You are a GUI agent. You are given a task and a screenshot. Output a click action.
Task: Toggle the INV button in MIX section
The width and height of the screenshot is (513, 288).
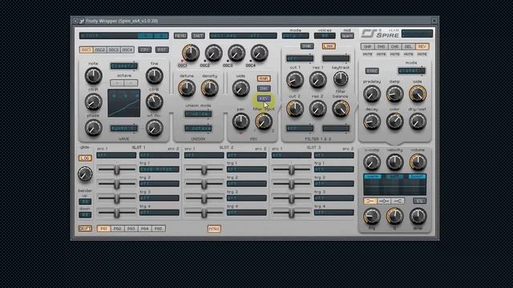click(264, 88)
